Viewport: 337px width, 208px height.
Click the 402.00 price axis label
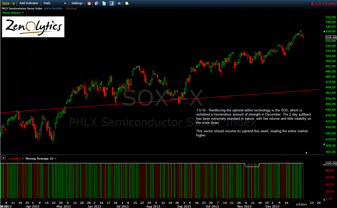pos(330,152)
